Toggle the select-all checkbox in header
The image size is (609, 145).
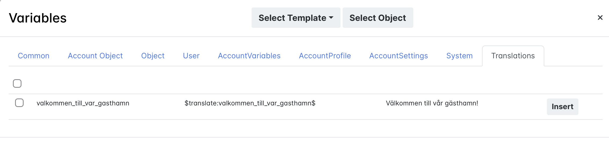pyautogui.click(x=17, y=83)
